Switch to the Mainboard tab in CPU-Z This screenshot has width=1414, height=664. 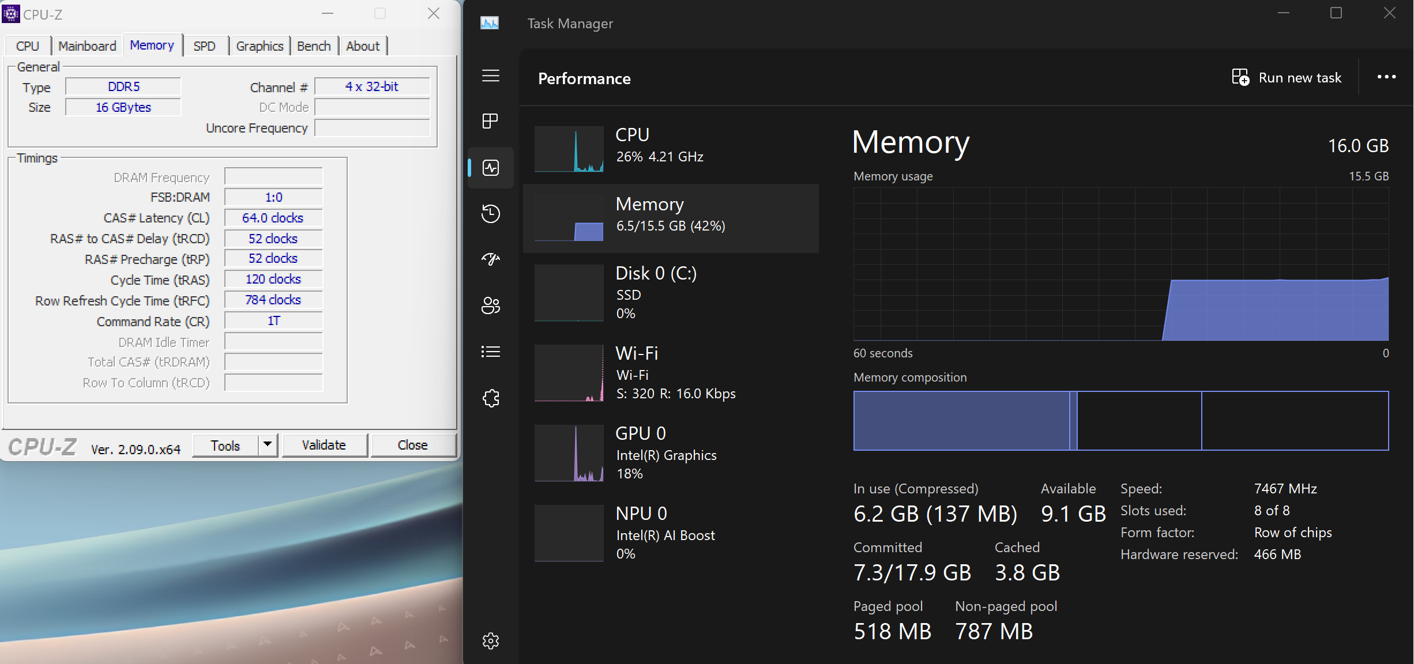tap(87, 46)
